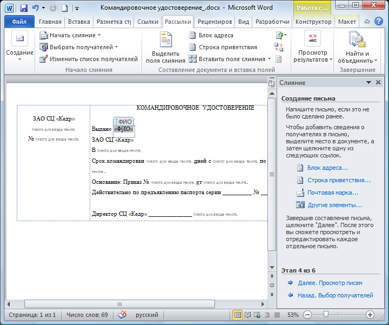
Task: Open the Создание envelope button dropdown
Action: (x=20, y=46)
